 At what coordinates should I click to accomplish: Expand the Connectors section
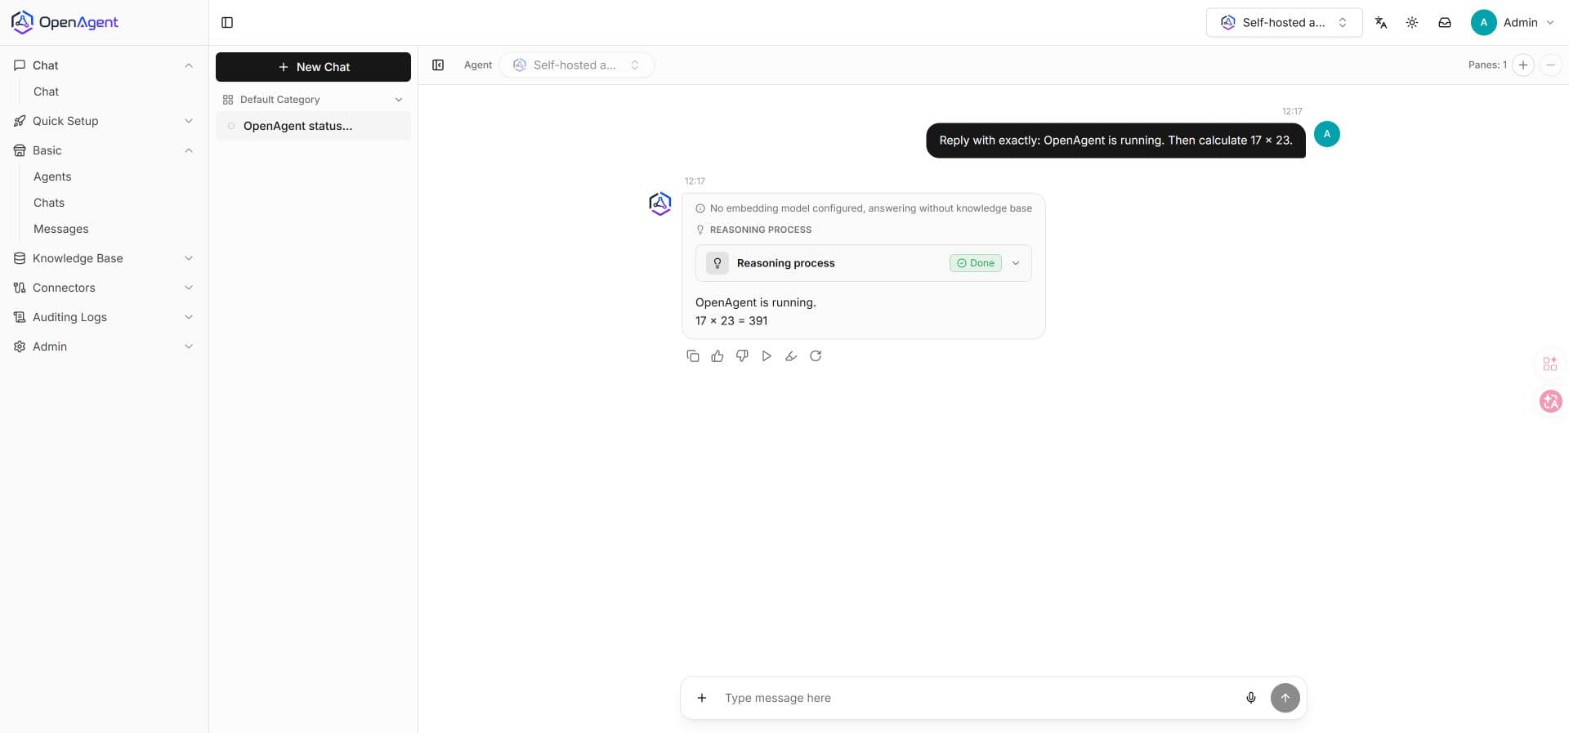(104, 288)
